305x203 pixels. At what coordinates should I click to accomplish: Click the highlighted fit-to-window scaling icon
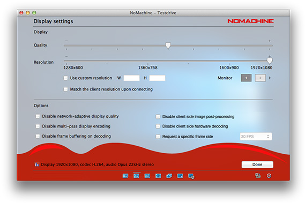point(136,176)
